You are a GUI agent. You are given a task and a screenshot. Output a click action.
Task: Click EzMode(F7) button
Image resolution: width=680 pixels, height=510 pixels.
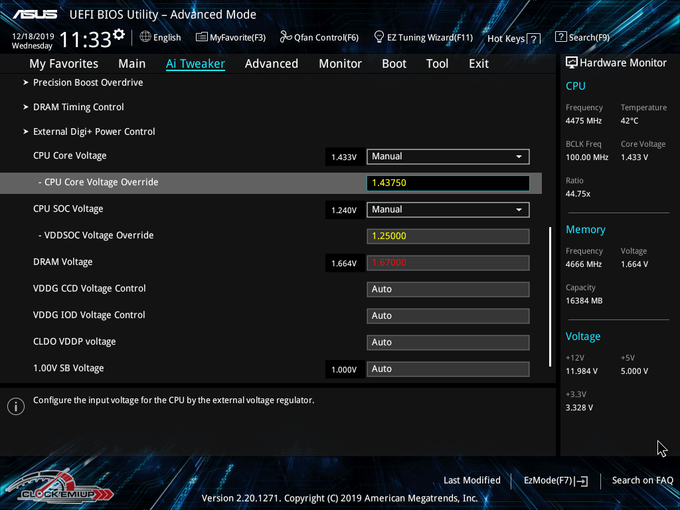click(555, 481)
